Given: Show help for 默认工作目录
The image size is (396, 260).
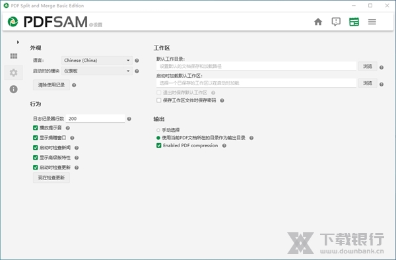Looking at the screenshot, I should [x=381, y=67].
